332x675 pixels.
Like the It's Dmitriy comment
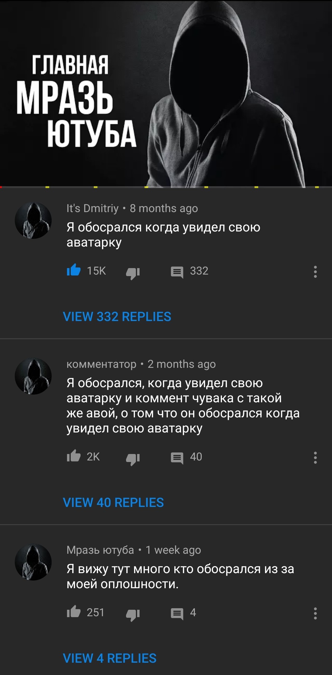coord(74,271)
